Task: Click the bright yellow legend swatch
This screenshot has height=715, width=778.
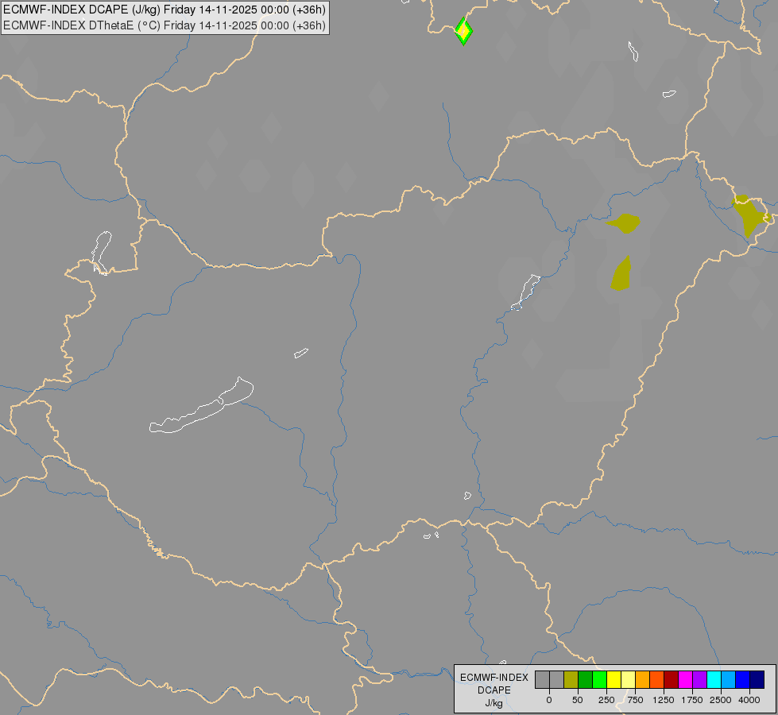Action: [614, 680]
